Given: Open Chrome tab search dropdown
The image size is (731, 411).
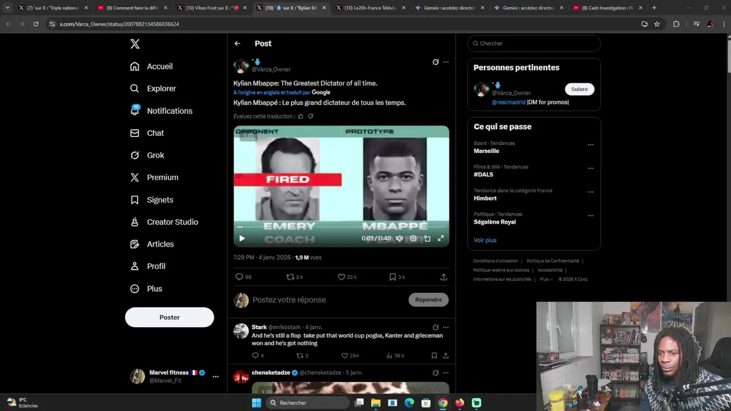Looking at the screenshot, I should pos(7,8).
